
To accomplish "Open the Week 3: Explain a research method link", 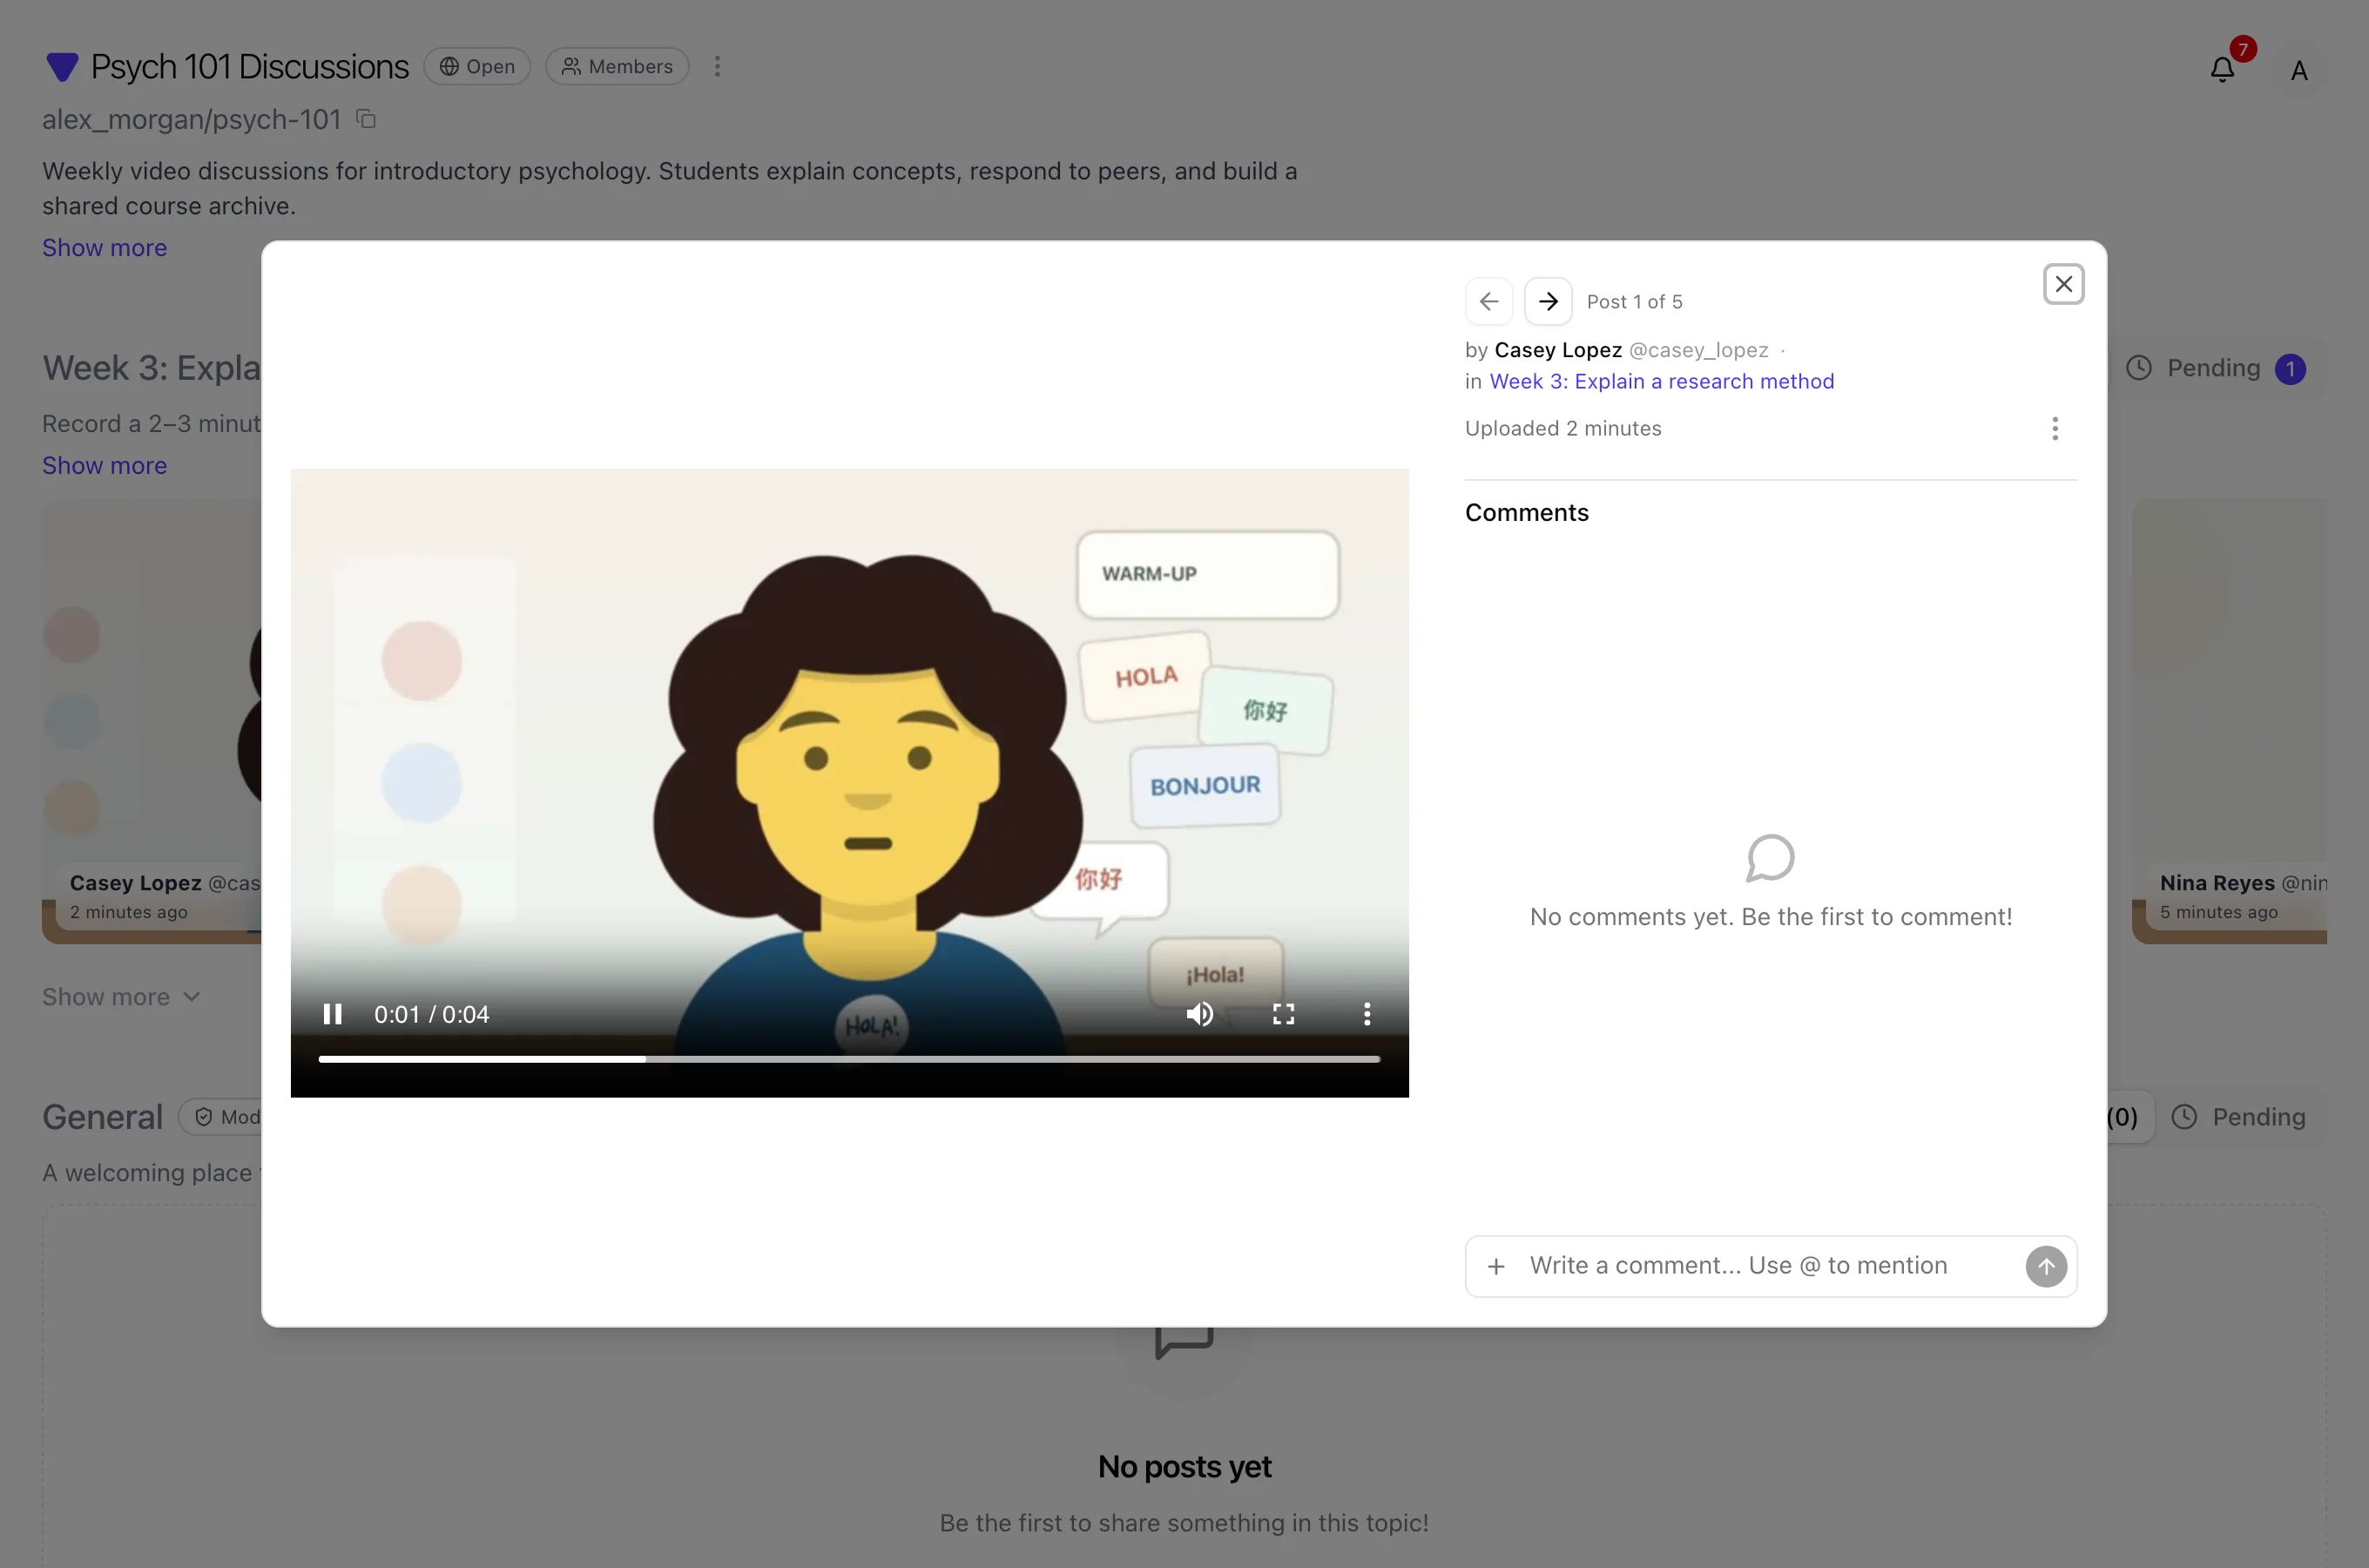I will pos(1661,381).
